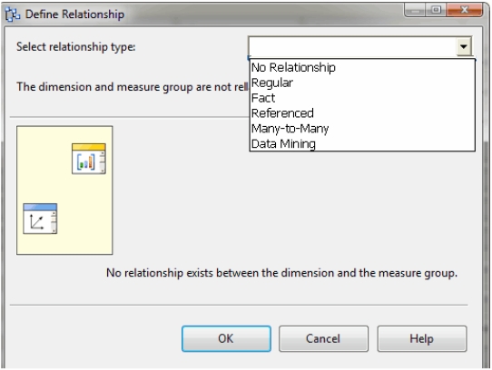Click inside the relationship type combo box
The width and height of the screenshot is (492, 370).
pos(352,47)
